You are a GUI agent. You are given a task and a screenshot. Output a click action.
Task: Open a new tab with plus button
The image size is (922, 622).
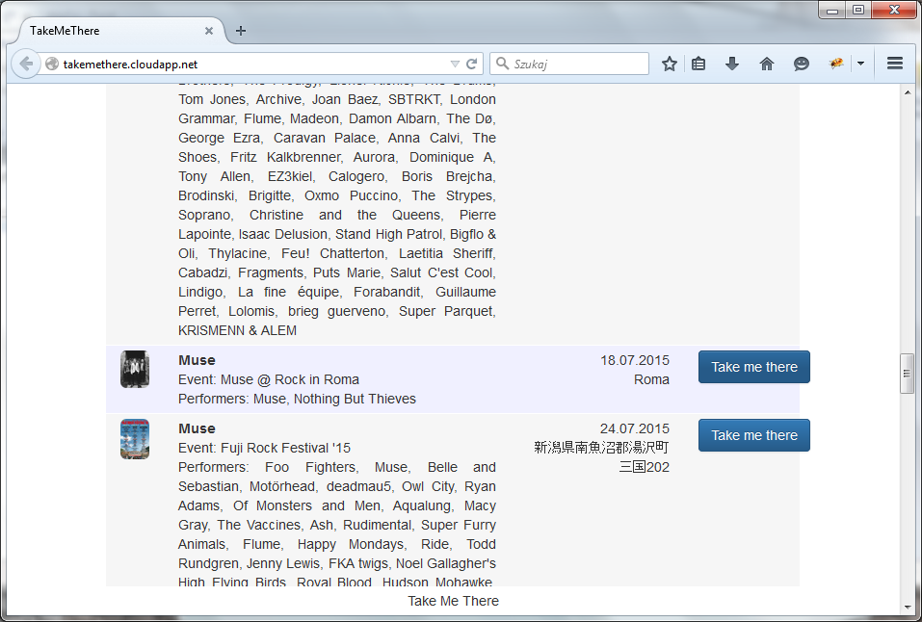point(241,31)
